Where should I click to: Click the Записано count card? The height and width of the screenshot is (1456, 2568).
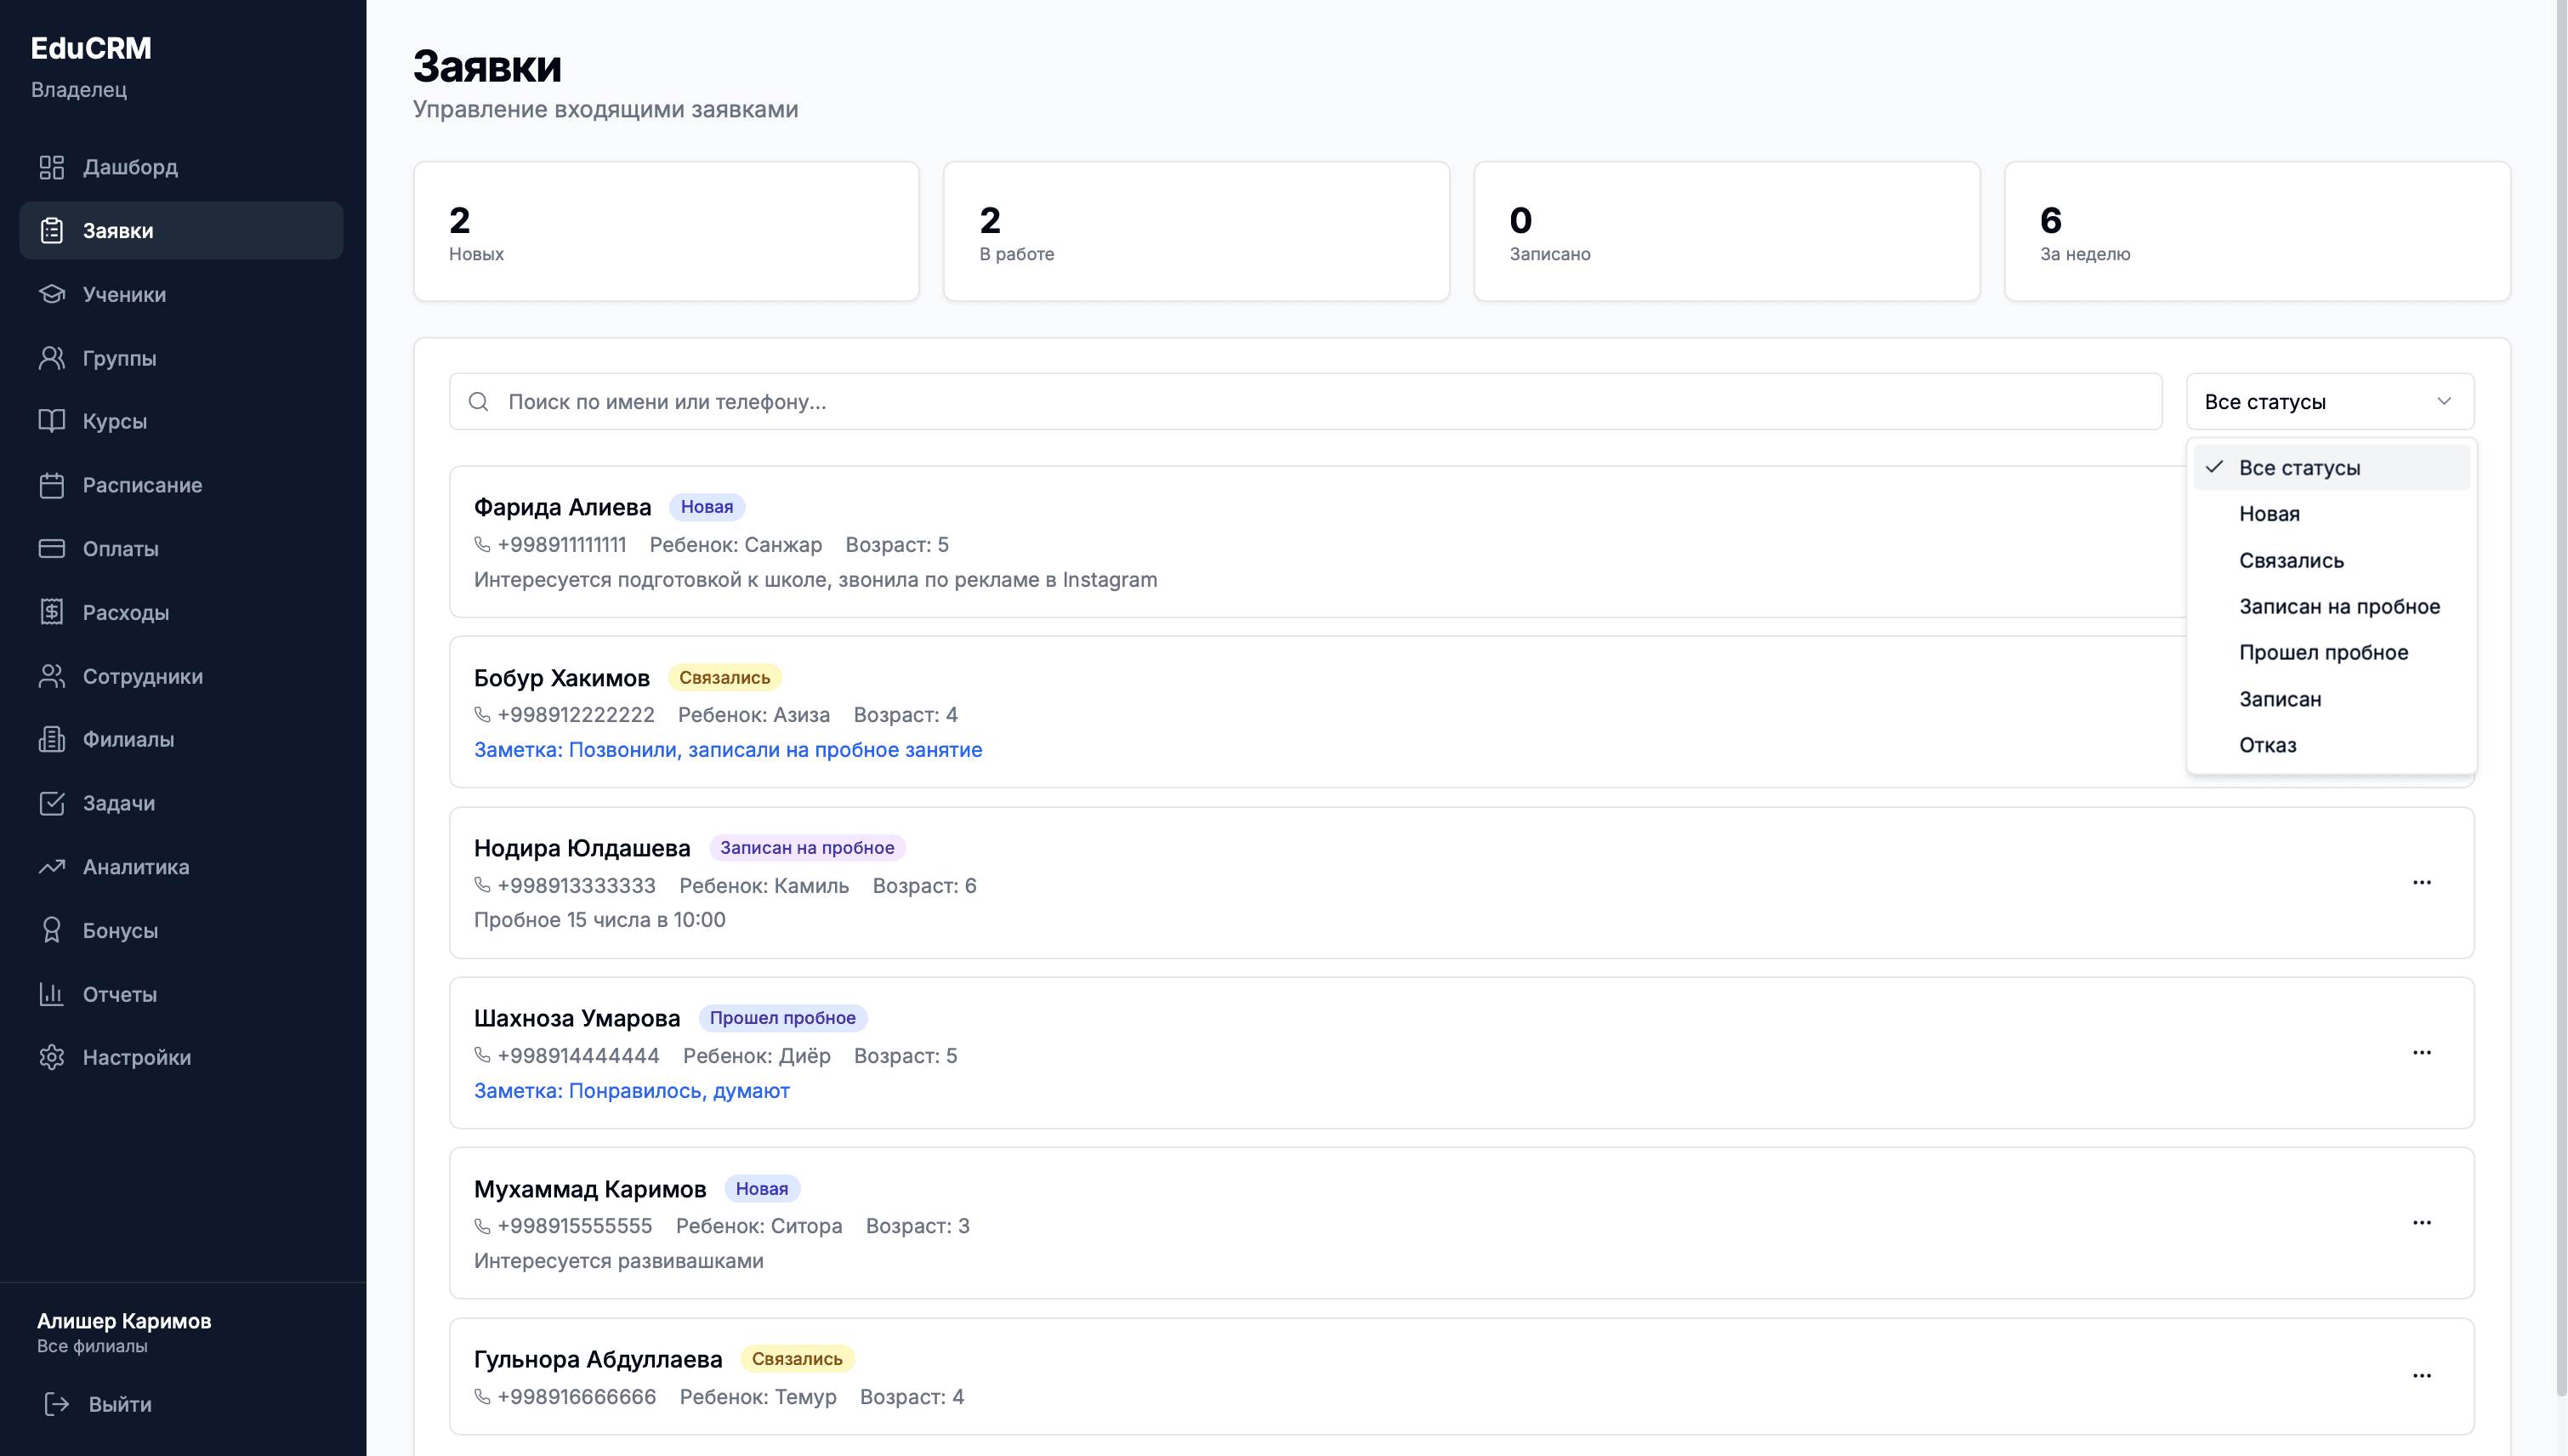tap(1726, 231)
